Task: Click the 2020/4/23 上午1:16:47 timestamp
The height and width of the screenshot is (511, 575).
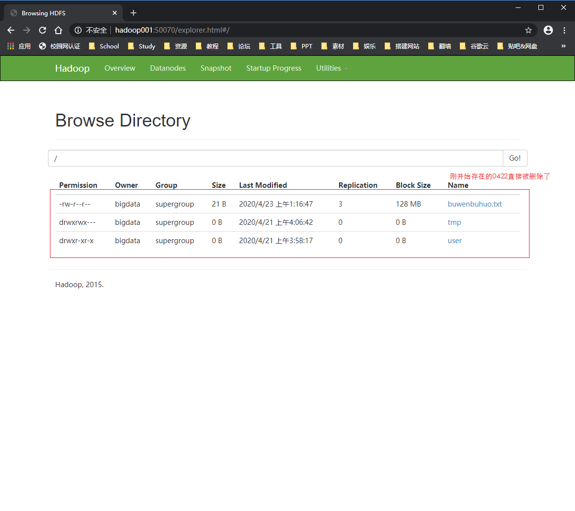Action: pyautogui.click(x=276, y=204)
